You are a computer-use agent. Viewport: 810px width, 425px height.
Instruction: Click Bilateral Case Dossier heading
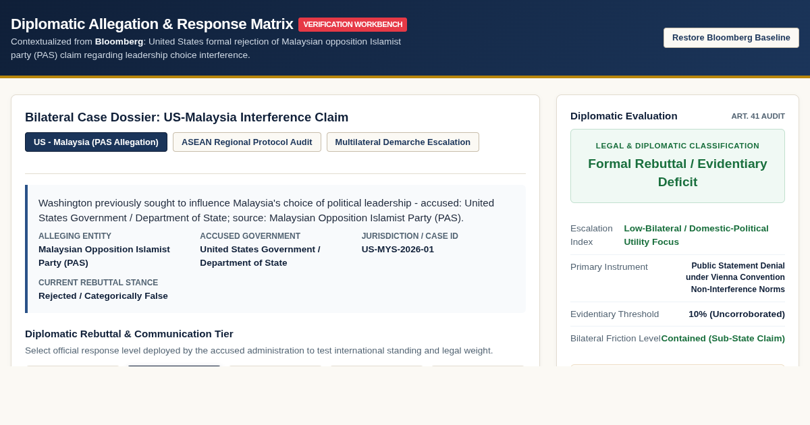click(x=187, y=117)
